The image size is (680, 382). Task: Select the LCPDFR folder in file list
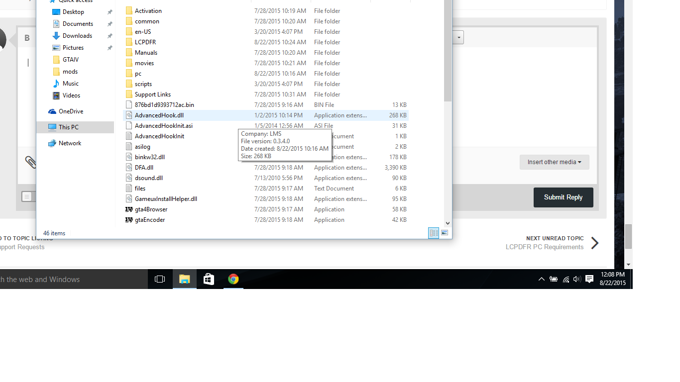pyautogui.click(x=145, y=42)
